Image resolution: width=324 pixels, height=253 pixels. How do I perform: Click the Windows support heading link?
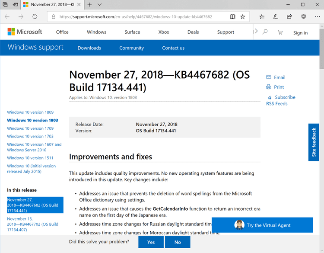[35, 47]
